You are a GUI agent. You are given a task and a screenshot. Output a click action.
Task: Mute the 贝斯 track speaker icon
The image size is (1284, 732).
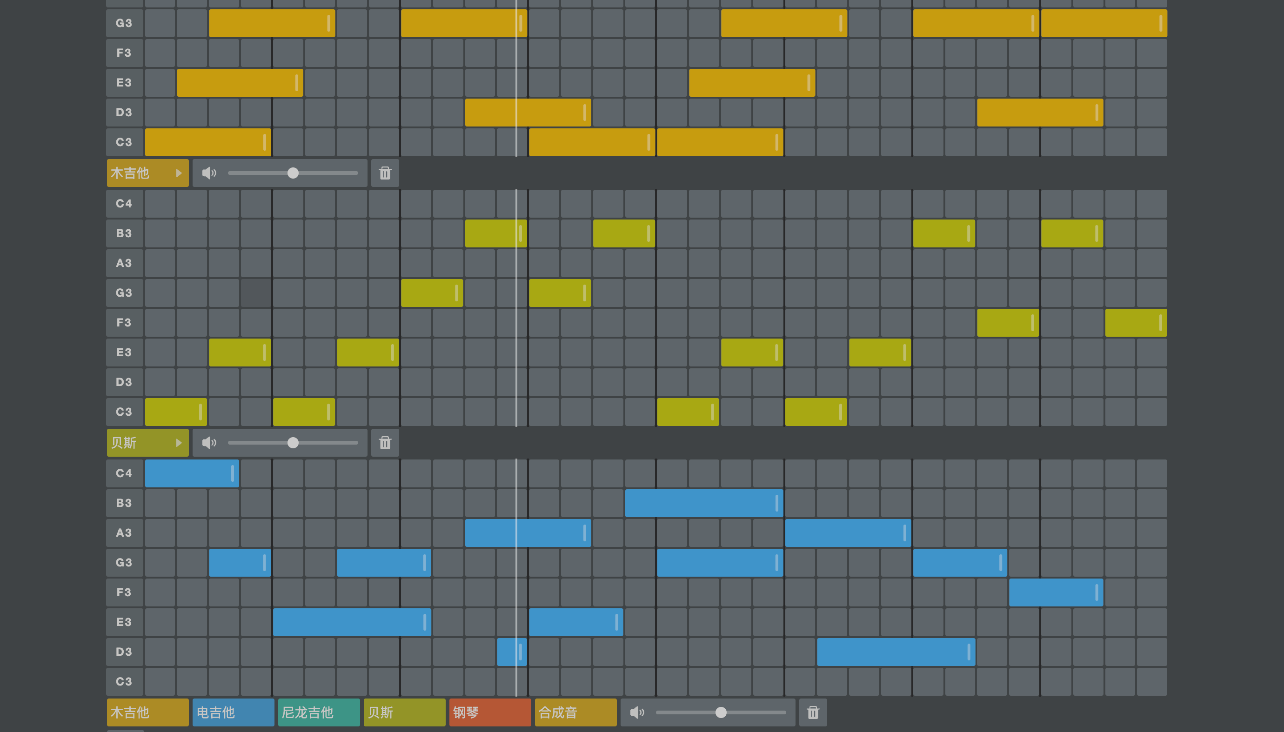209,442
